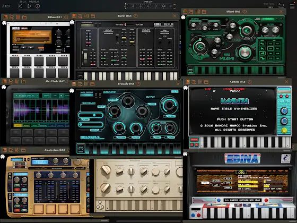Open the mixer faders icon in the Abu Dhabi header
297x223 pixels.
[x=17, y=82]
